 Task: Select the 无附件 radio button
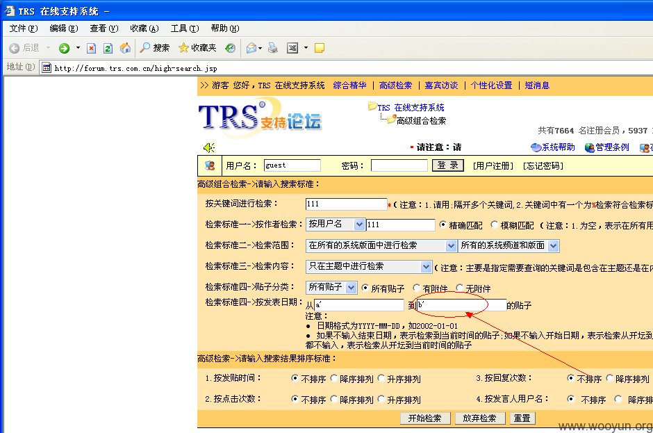460,288
